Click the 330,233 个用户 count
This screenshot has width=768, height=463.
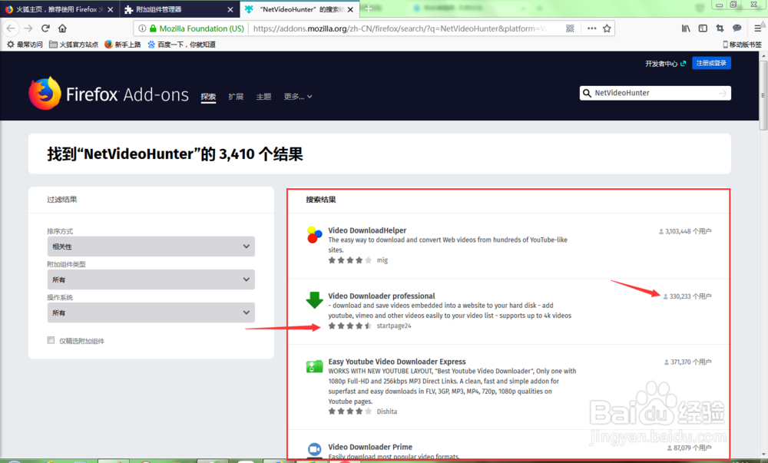687,296
